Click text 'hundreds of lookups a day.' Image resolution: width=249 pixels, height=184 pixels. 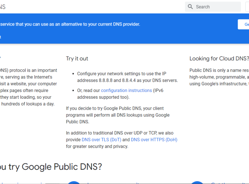pyautogui.click(x=28, y=104)
